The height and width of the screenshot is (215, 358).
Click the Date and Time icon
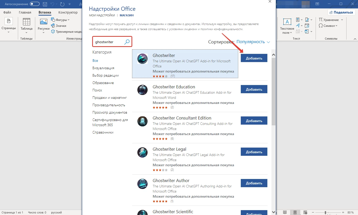[x=307, y=26]
